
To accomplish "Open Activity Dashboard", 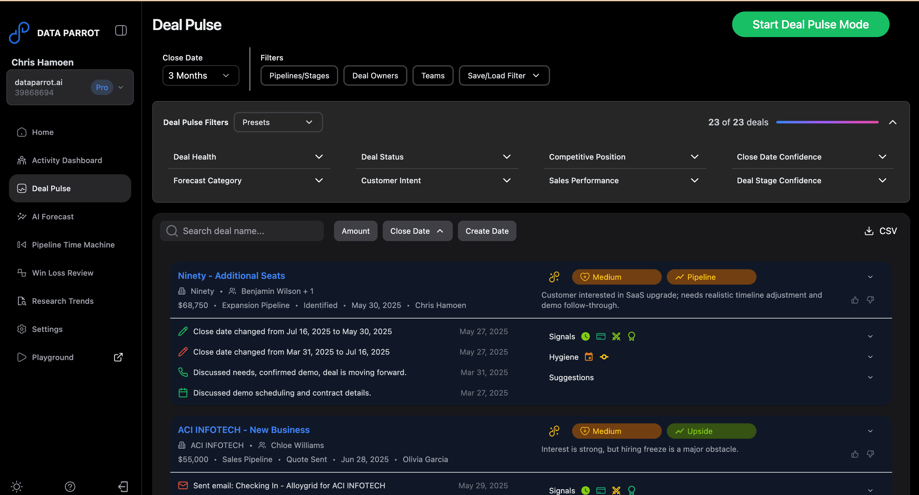I will (70, 160).
